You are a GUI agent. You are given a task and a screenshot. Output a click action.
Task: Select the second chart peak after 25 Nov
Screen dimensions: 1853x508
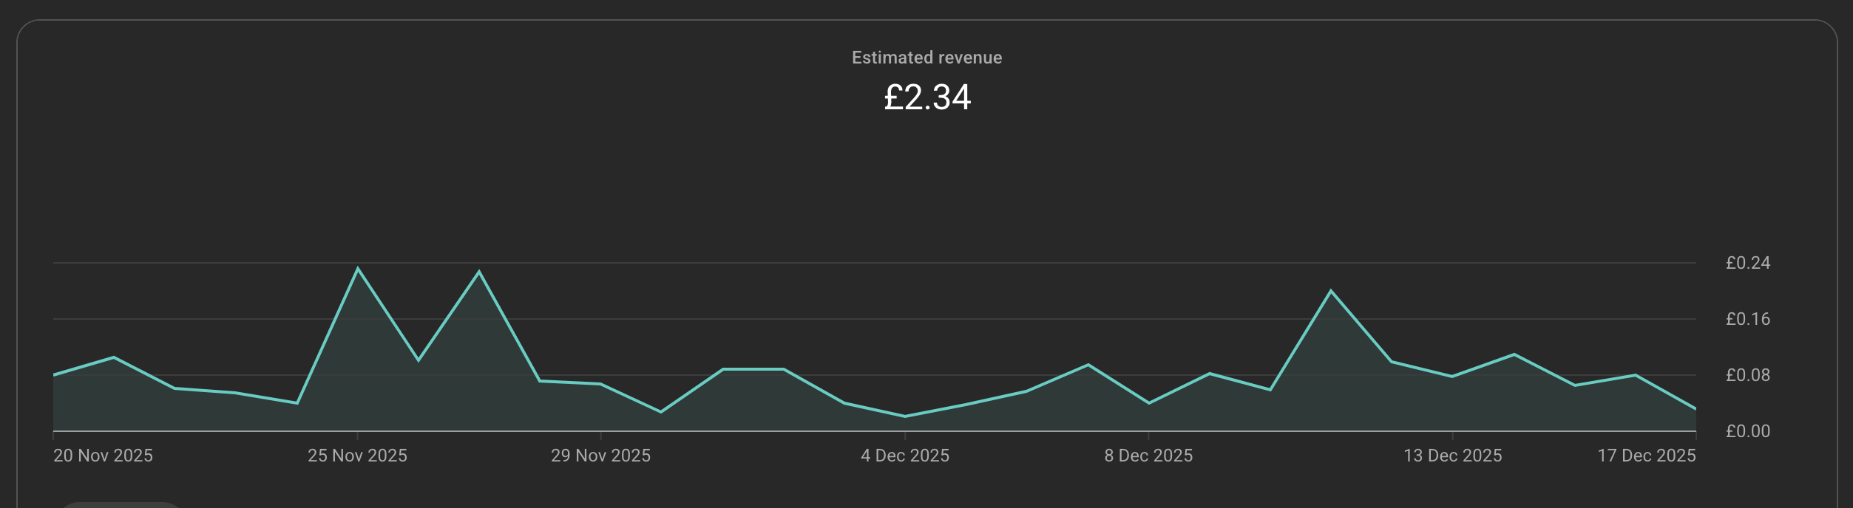(479, 272)
